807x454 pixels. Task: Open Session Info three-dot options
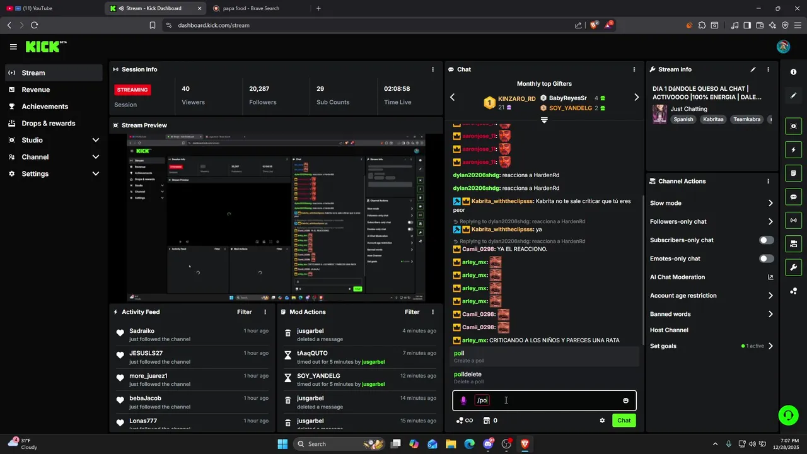click(x=433, y=69)
